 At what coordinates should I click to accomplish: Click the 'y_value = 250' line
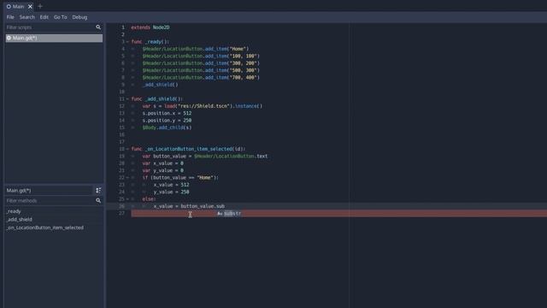click(171, 192)
